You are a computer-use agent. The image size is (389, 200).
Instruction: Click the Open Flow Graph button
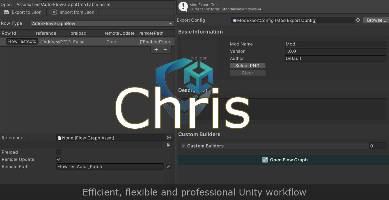(283, 160)
